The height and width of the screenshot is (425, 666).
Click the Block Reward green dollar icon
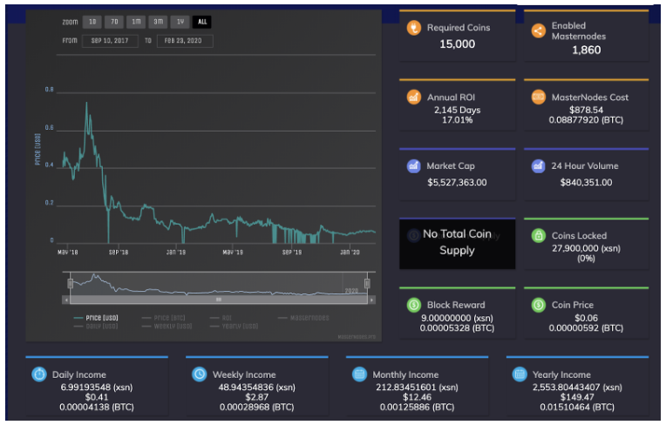(x=413, y=305)
